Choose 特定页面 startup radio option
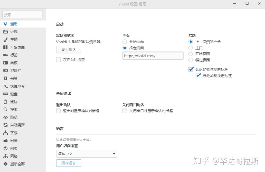The image size is (265, 172). pos(191,60)
